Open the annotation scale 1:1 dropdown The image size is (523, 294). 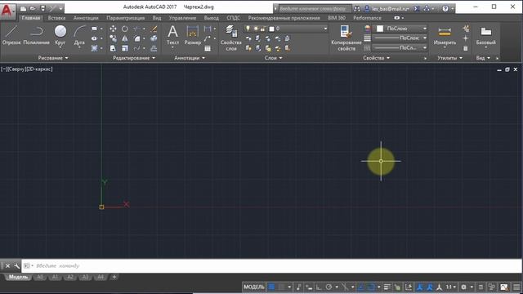[x=450, y=287]
